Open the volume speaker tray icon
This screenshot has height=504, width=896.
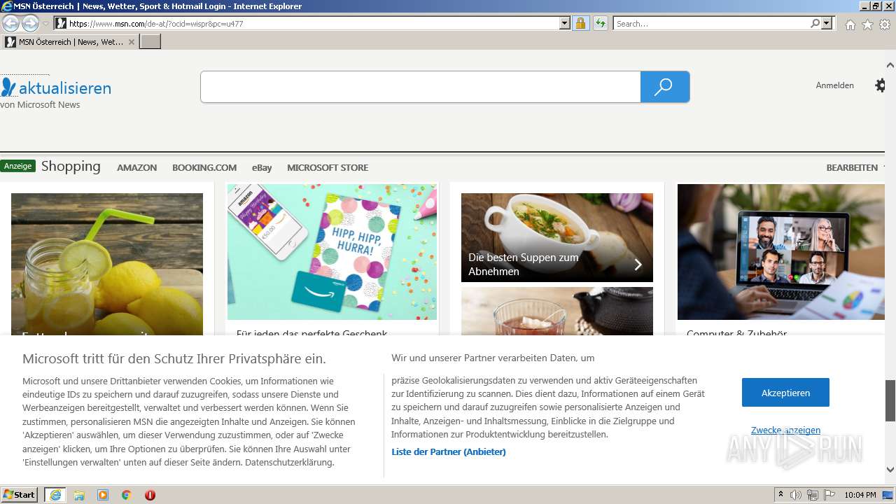coord(796,495)
